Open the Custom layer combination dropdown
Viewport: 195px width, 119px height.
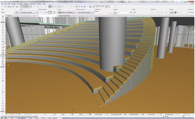pos(81,114)
